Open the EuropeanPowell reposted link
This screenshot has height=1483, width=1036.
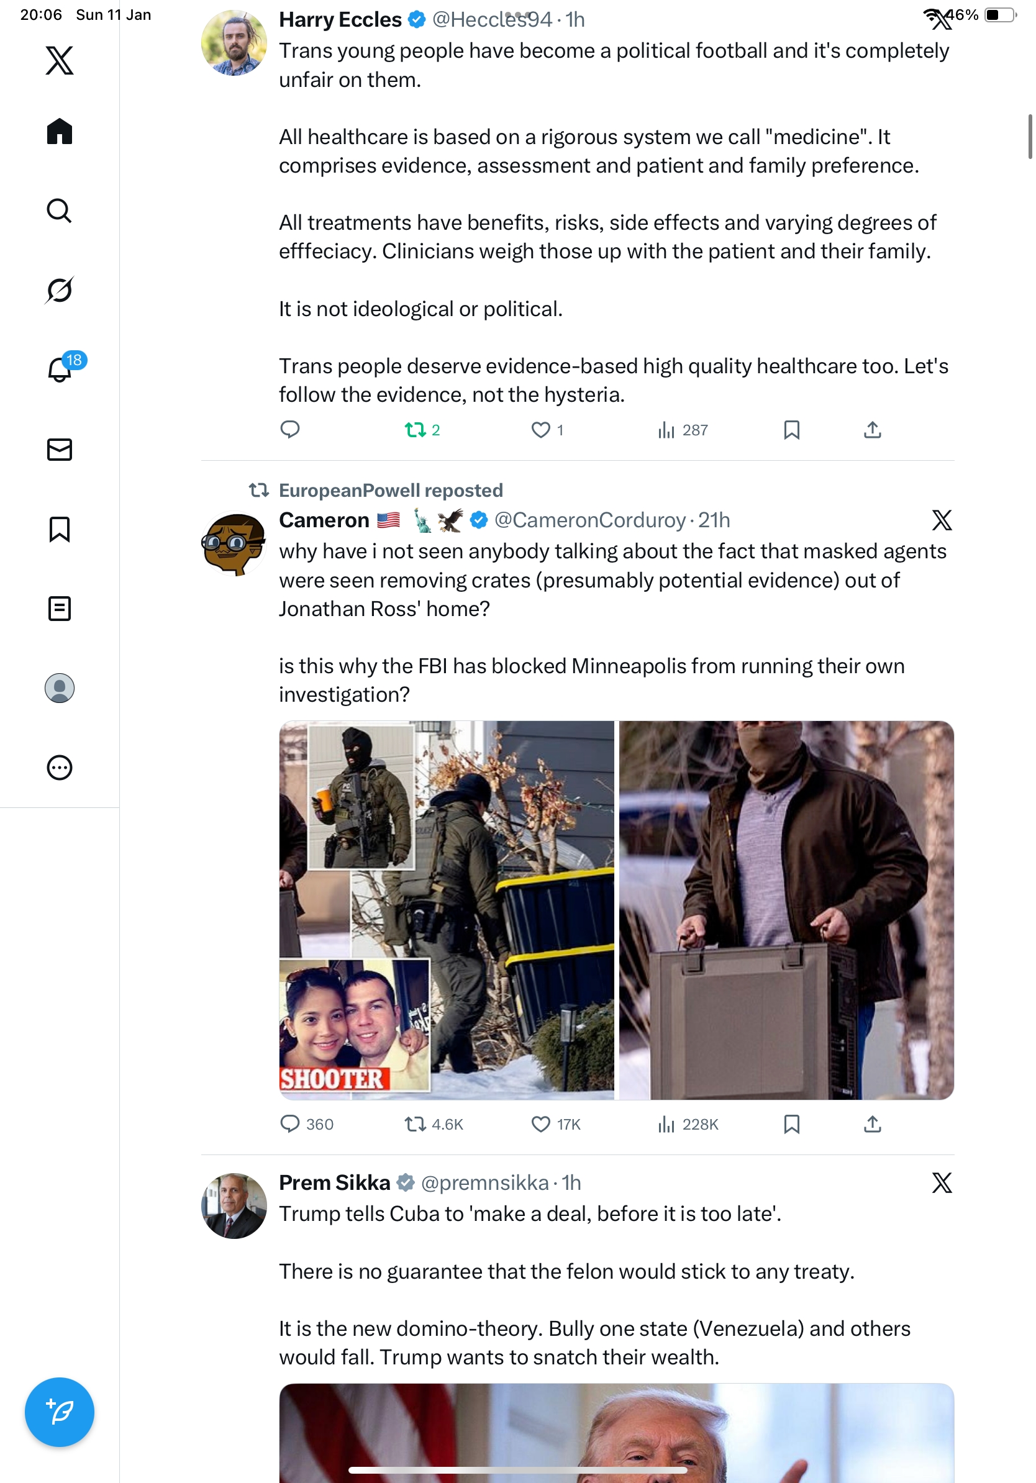[390, 490]
